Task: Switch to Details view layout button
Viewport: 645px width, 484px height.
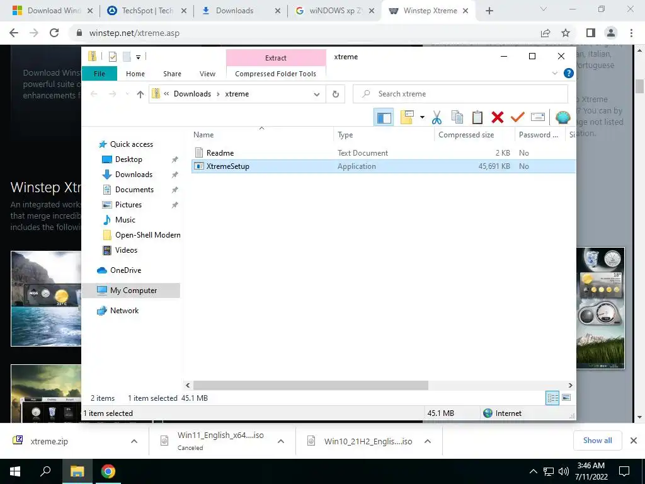Action: pyautogui.click(x=552, y=398)
